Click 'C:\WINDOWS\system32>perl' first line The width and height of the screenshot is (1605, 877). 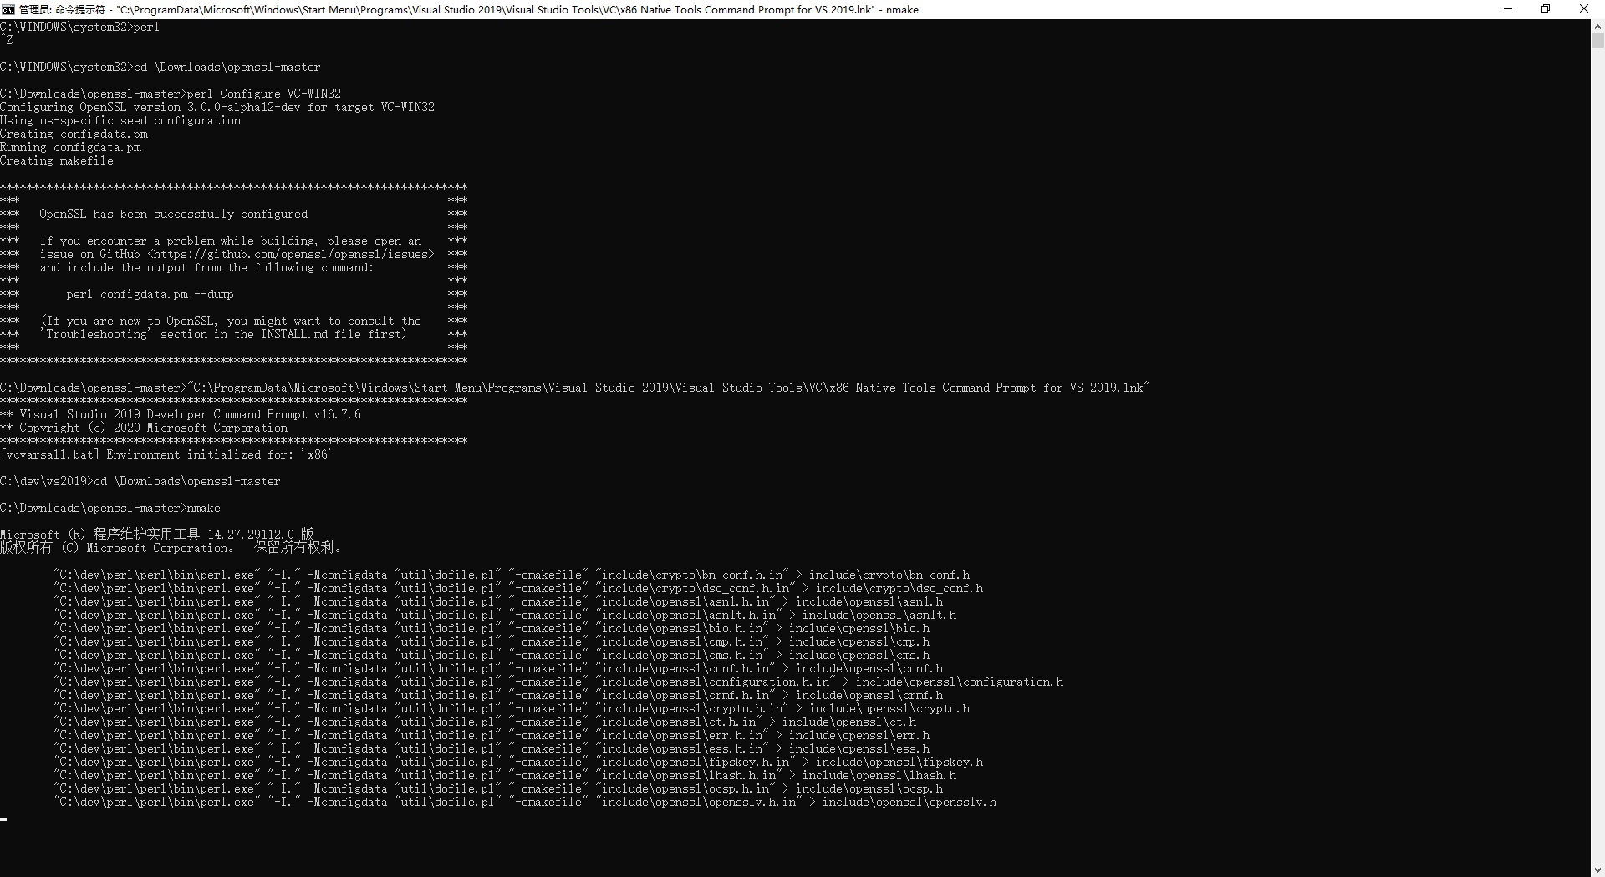[x=80, y=27]
